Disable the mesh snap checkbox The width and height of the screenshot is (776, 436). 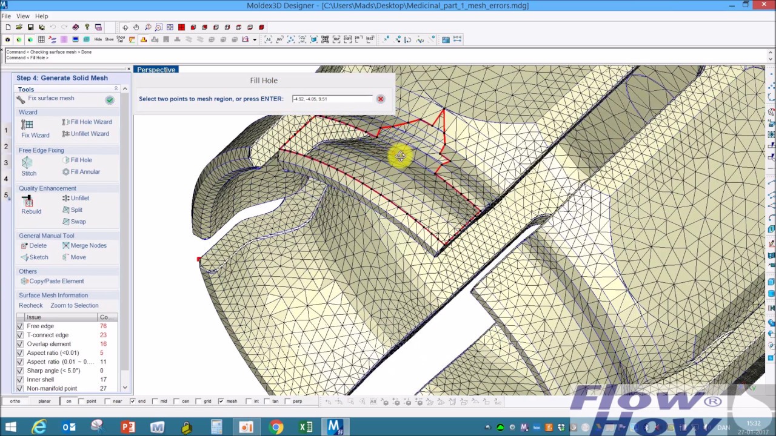221,401
